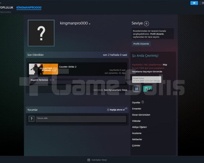
Task: Click the blue announcements megaphone icon
Action: click(194, 3)
